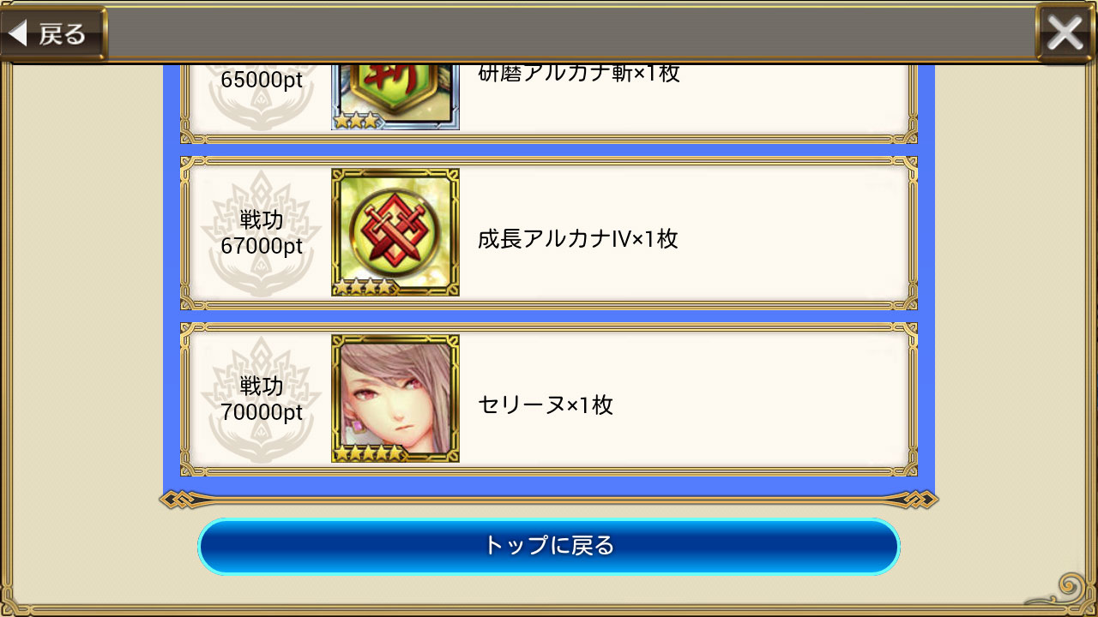Click the 成長アルカナIV×1枚 reward text
The width and height of the screenshot is (1098, 617).
click(577, 238)
